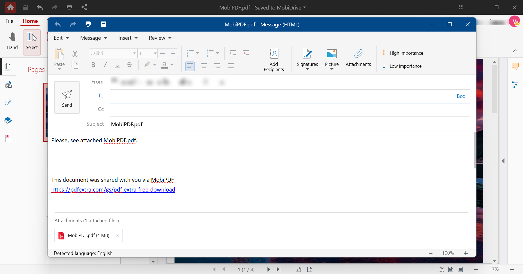Go to next page in MobiPDF
The width and height of the screenshot is (523, 274).
[x=269, y=269]
